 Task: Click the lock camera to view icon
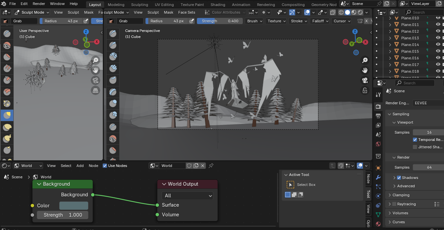(x=365, y=91)
